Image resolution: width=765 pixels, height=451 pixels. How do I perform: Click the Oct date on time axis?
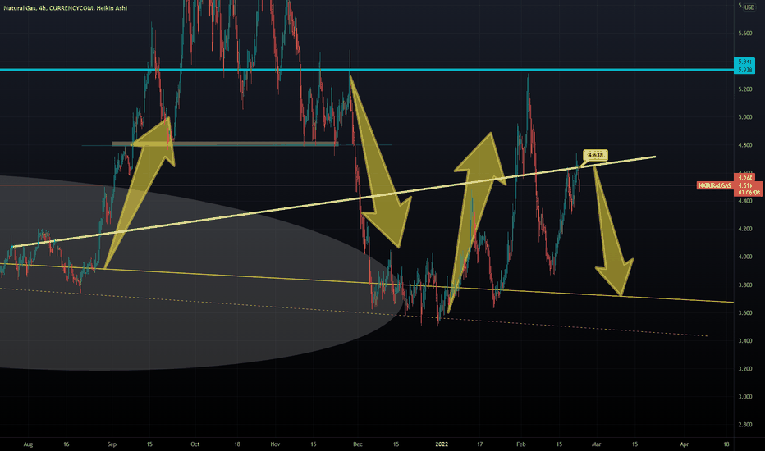click(x=195, y=444)
